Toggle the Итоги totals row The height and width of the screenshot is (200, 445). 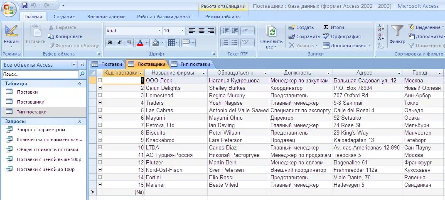334,27
